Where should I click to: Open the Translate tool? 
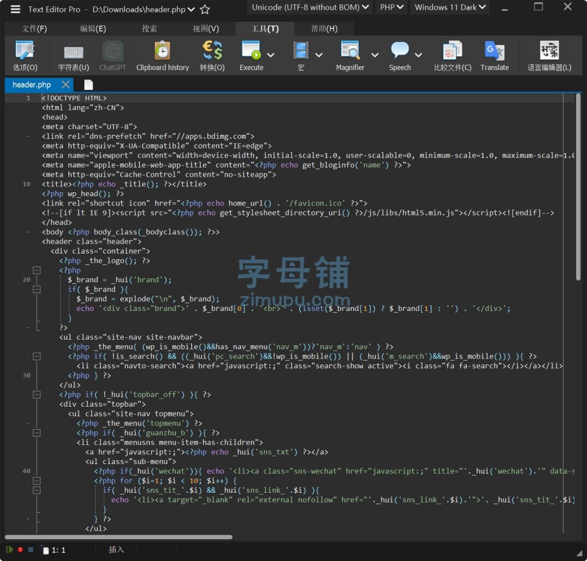[x=495, y=56]
